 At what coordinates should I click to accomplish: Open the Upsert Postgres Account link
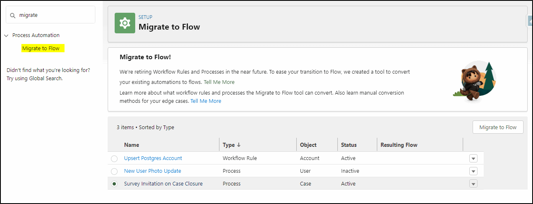[x=153, y=158]
